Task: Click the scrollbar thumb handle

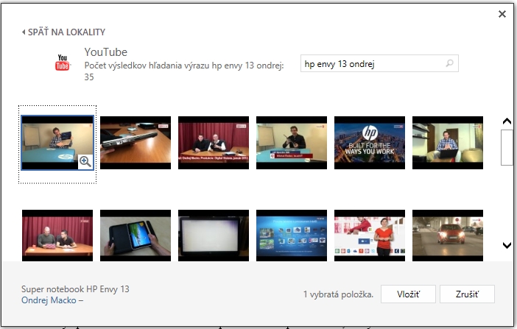Action: tap(507, 147)
